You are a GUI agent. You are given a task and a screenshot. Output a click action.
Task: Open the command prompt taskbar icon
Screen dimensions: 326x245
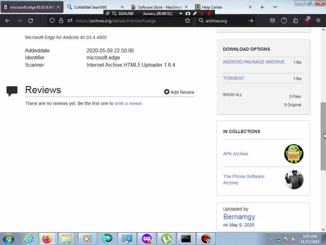[x=186, y=239]
